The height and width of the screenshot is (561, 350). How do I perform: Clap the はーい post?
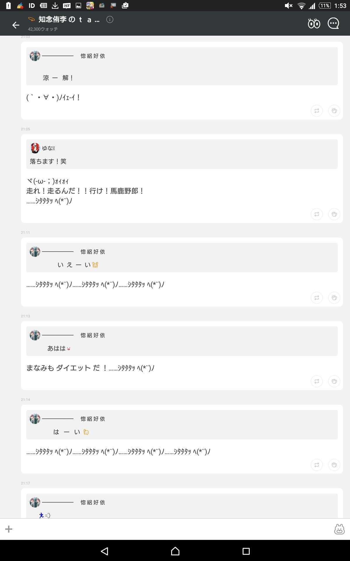[334, 465]
